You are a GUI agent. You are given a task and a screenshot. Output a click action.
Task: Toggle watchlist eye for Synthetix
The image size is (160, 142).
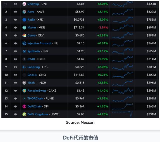pos(15,51)
